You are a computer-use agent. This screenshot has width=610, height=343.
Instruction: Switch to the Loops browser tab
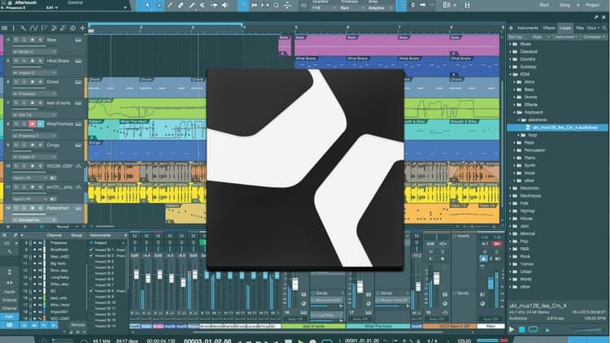(x=565, y=28)
